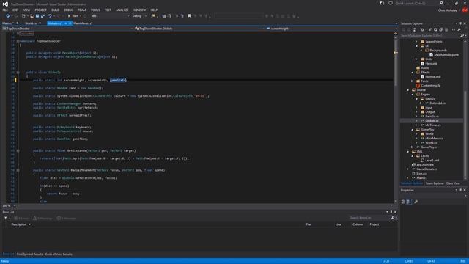Pin the Error List panel
The image size is (469, 264).
pos(391,212)
